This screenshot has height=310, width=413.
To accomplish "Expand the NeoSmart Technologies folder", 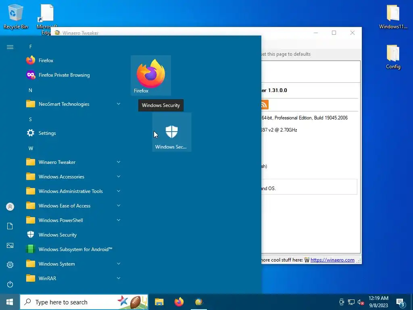I will click(74, 104).
